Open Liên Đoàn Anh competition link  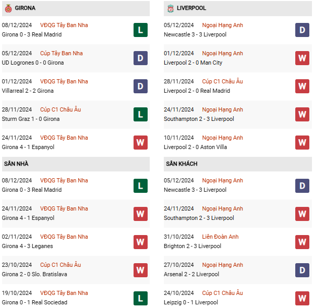click(x=221, y=237)
